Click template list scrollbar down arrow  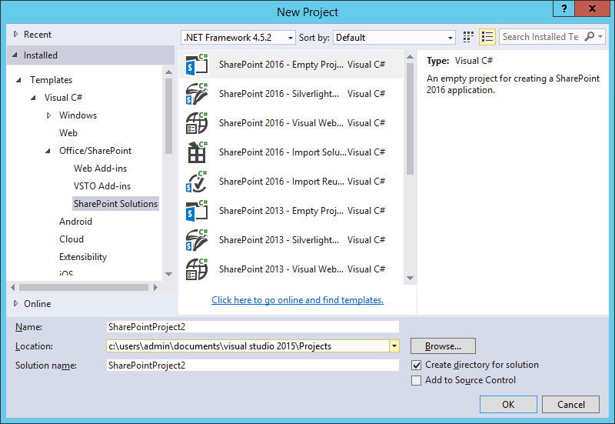(x=411, y=278)
